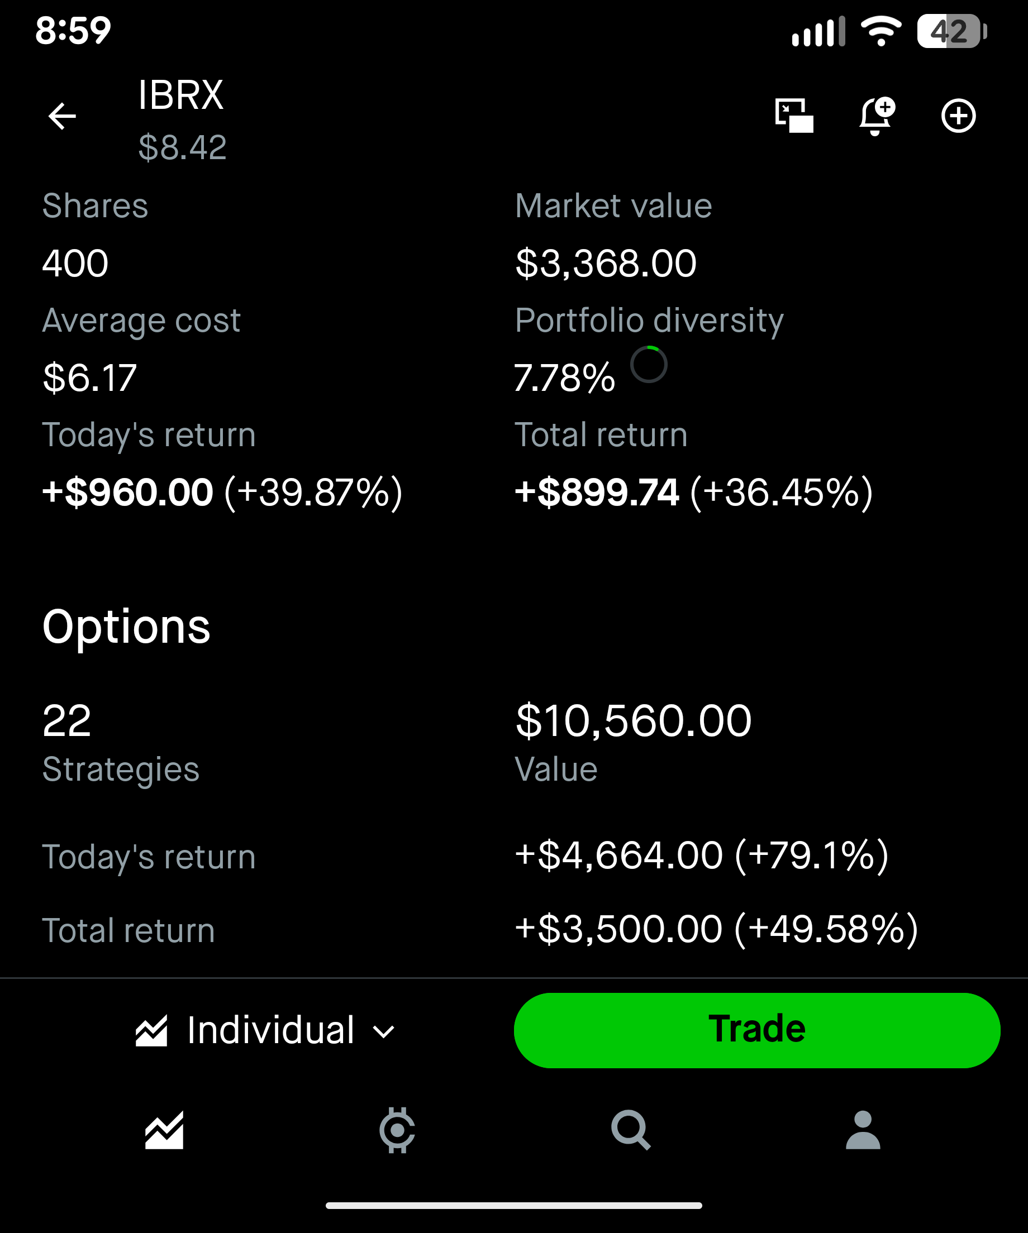Open the investing chart tab
1028x1233 pixels.
pyautogui.click(x=164, y=1130)
